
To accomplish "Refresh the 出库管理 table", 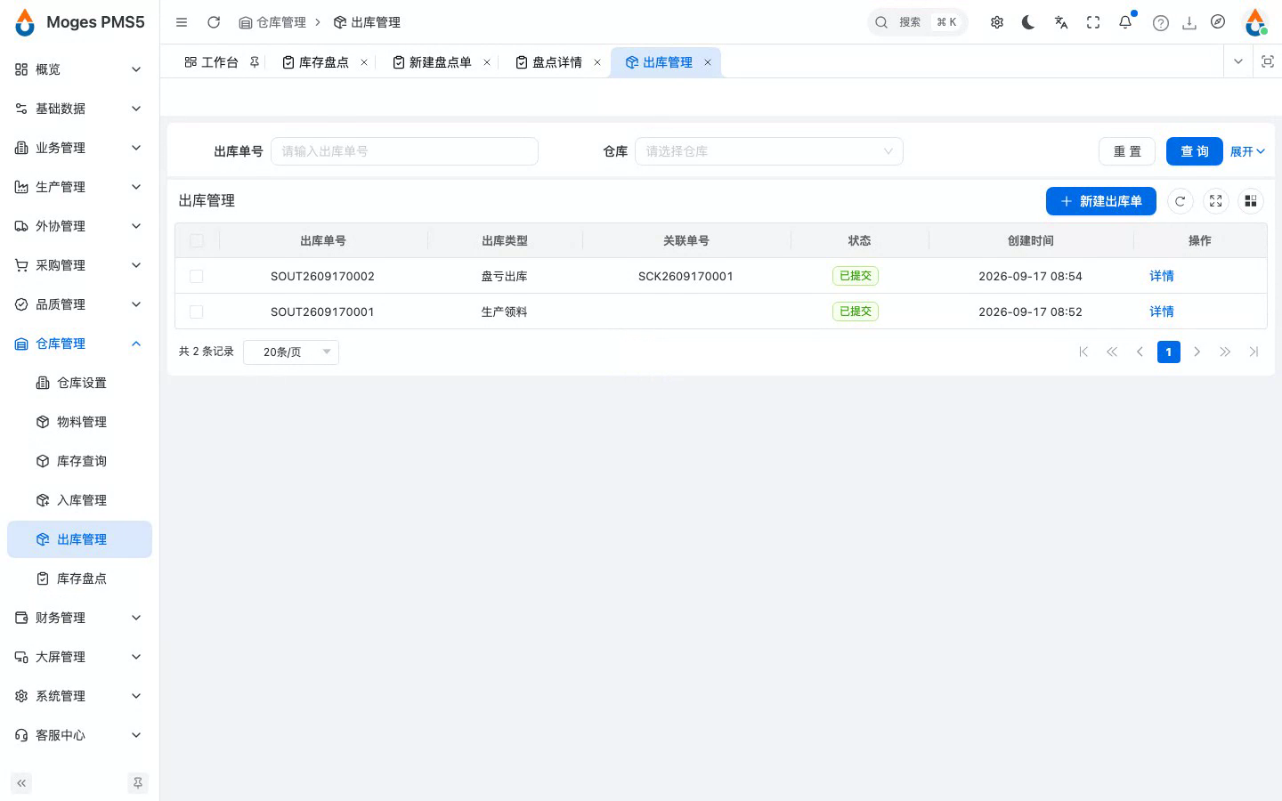I will [1180, 201].
